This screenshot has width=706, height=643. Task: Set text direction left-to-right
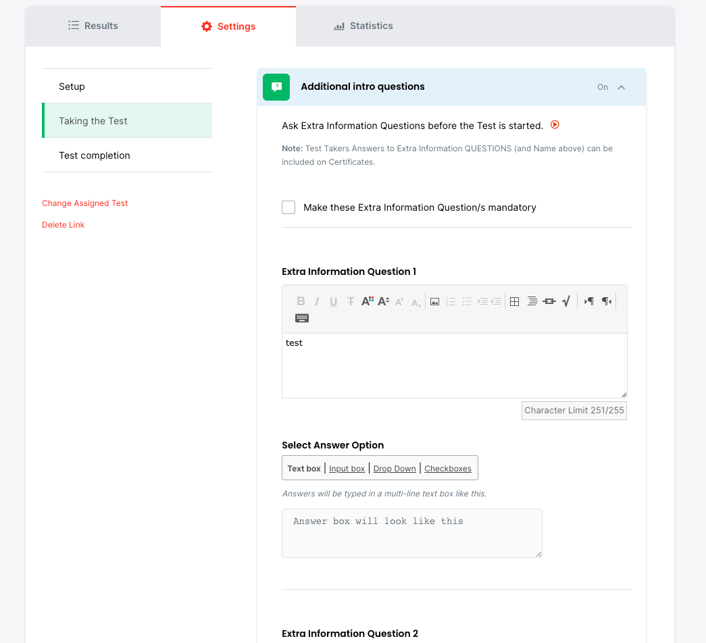pos(589,301)
